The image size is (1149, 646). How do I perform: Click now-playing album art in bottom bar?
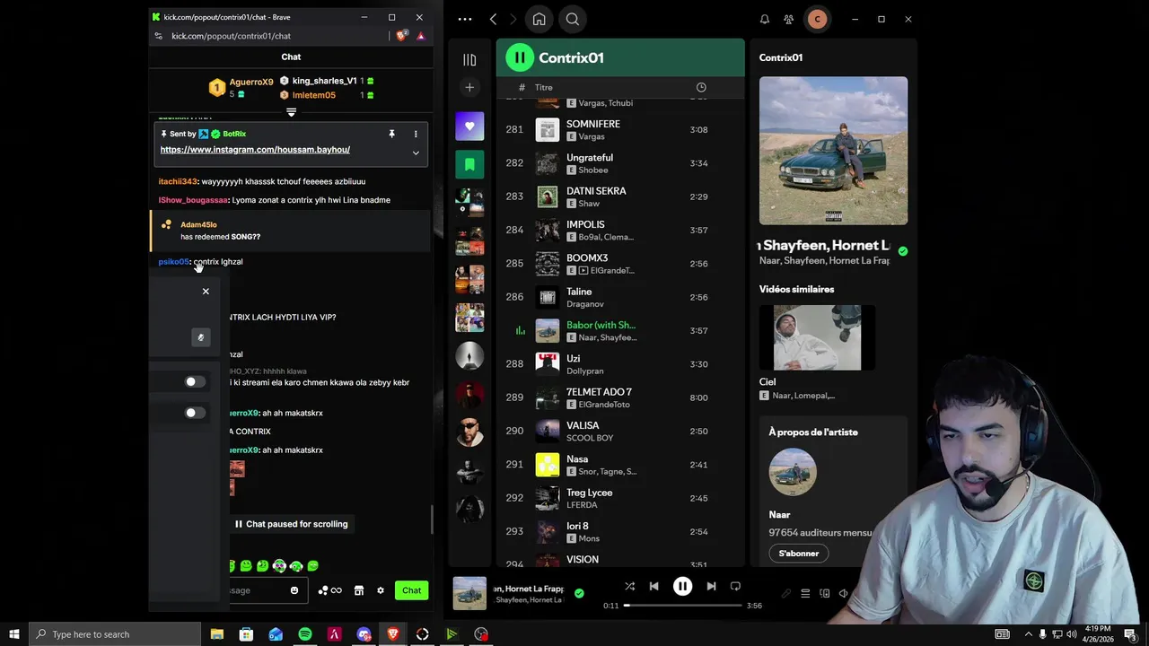tap(469, 593)
